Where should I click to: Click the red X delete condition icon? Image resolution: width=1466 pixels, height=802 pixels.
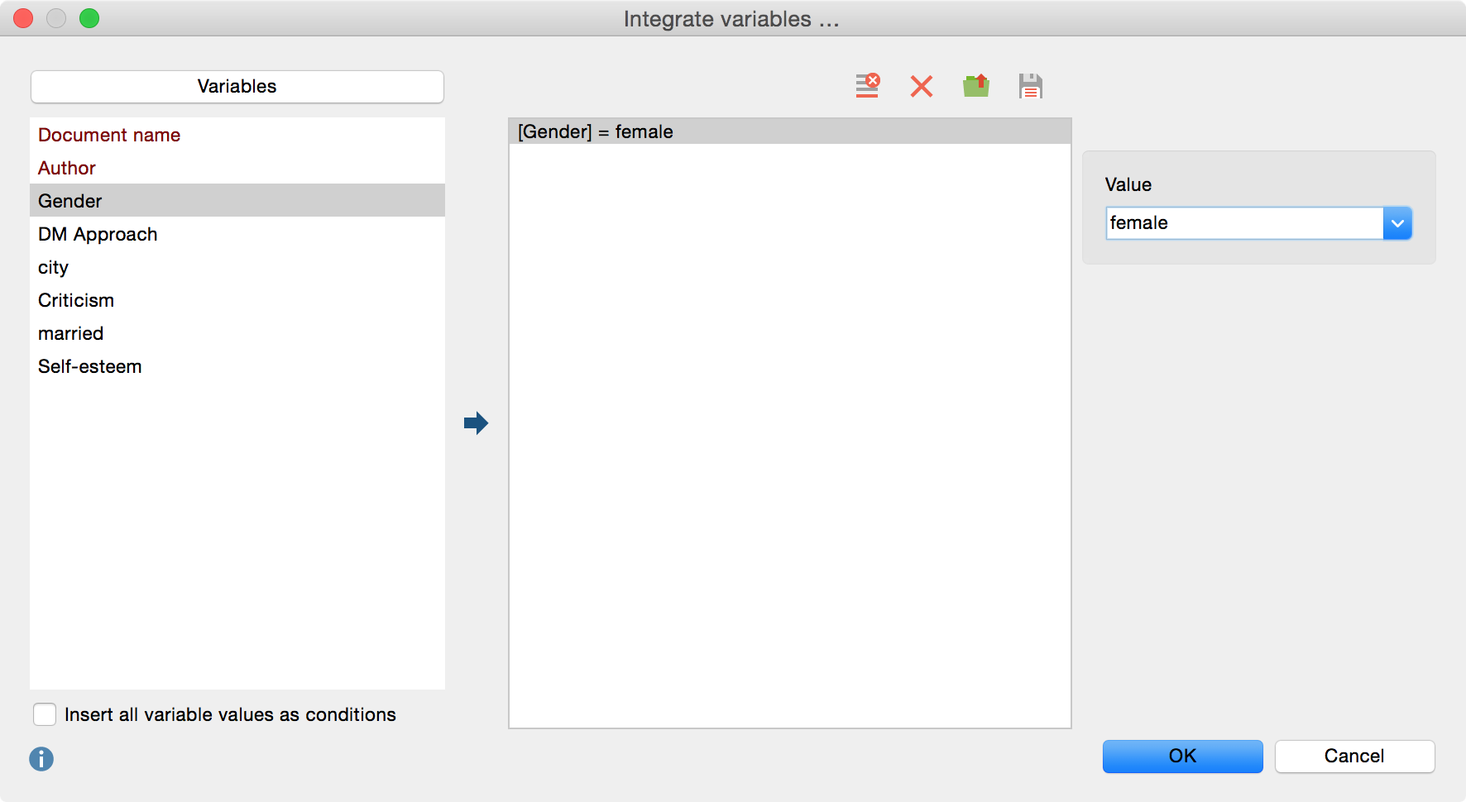[921, 86]
